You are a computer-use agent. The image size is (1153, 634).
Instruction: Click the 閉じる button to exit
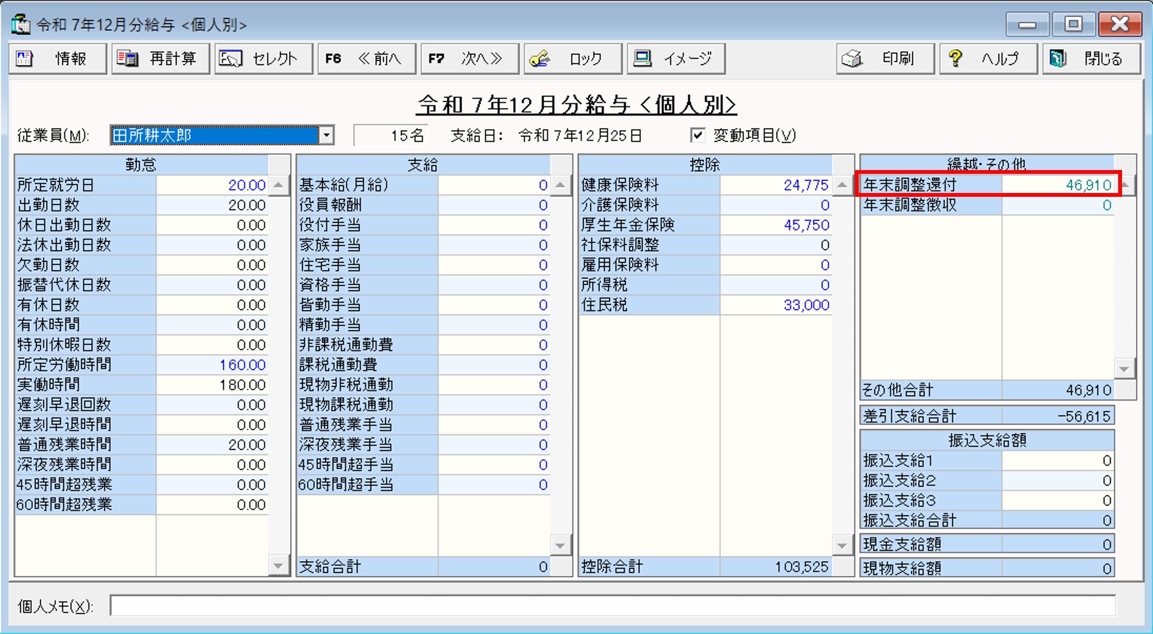tap(1091, 58)
